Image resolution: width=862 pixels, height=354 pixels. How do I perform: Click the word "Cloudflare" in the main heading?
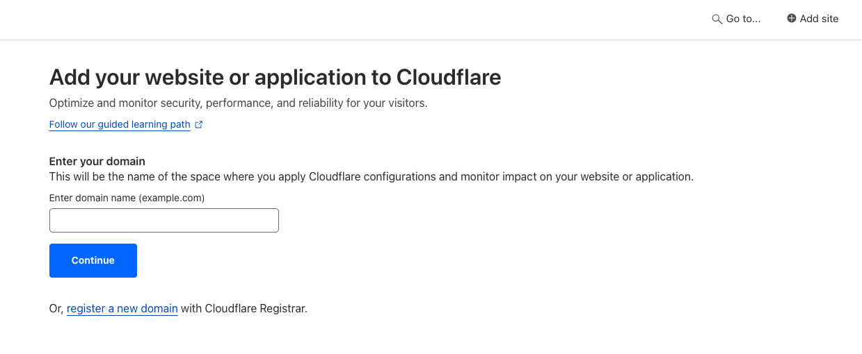(x=449, y=77)
